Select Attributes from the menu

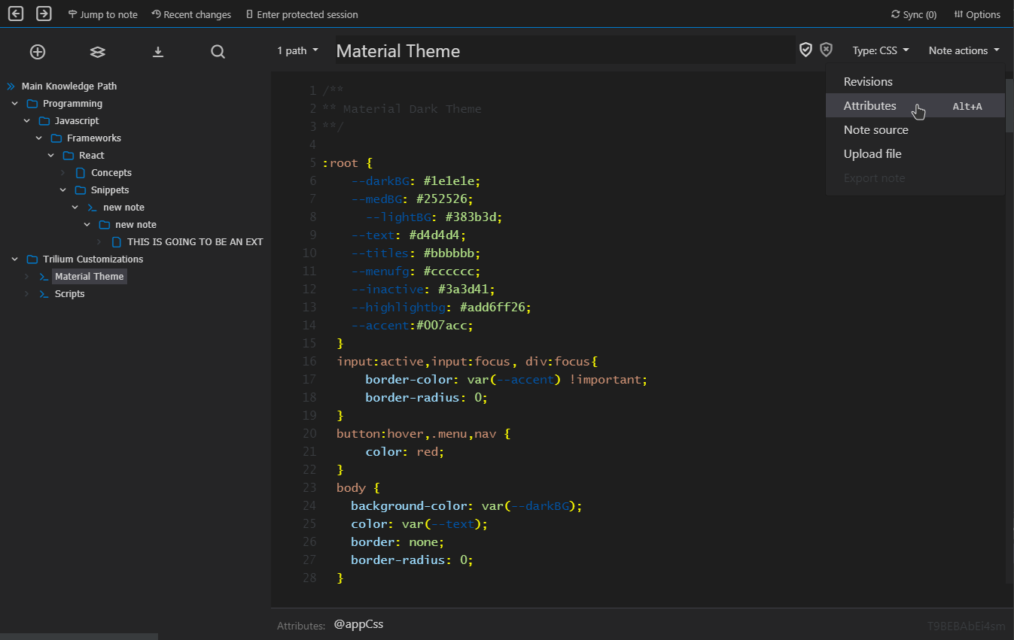915,105
